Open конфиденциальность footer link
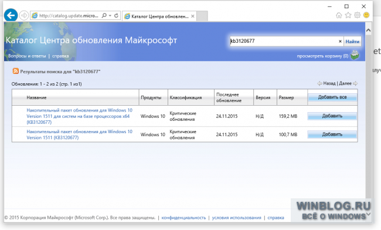381x230 pixels. coord(183,218)
